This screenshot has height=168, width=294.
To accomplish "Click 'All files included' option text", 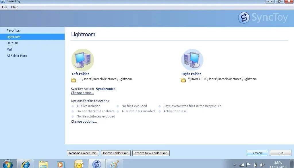I will click(88, 106).
